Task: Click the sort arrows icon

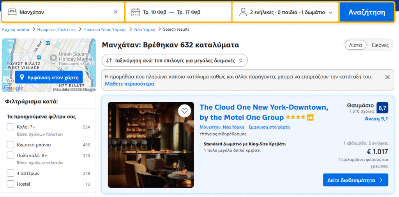Action: 109,60
